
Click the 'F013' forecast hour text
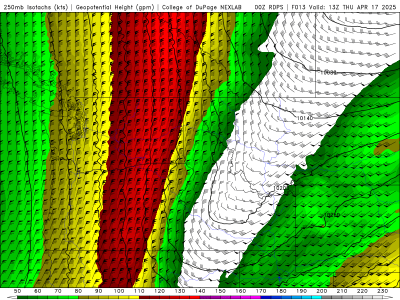coord(298,7)
